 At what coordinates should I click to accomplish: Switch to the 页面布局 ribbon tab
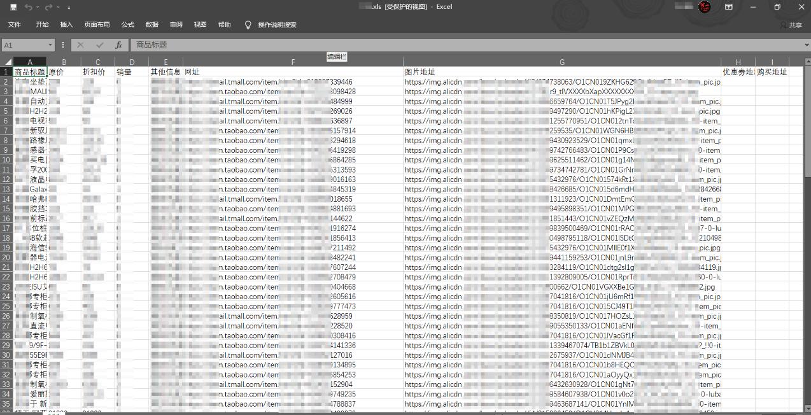coord(97,25)
